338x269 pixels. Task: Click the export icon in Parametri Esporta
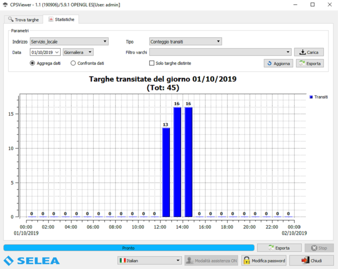[302, 63]
